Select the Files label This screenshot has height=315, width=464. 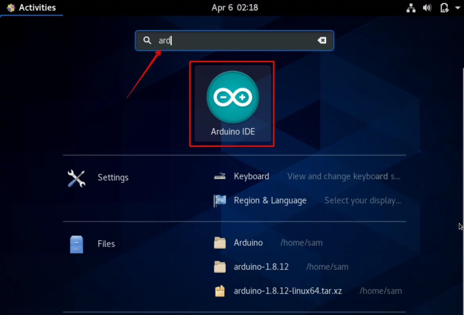click(x=106, y=244)
